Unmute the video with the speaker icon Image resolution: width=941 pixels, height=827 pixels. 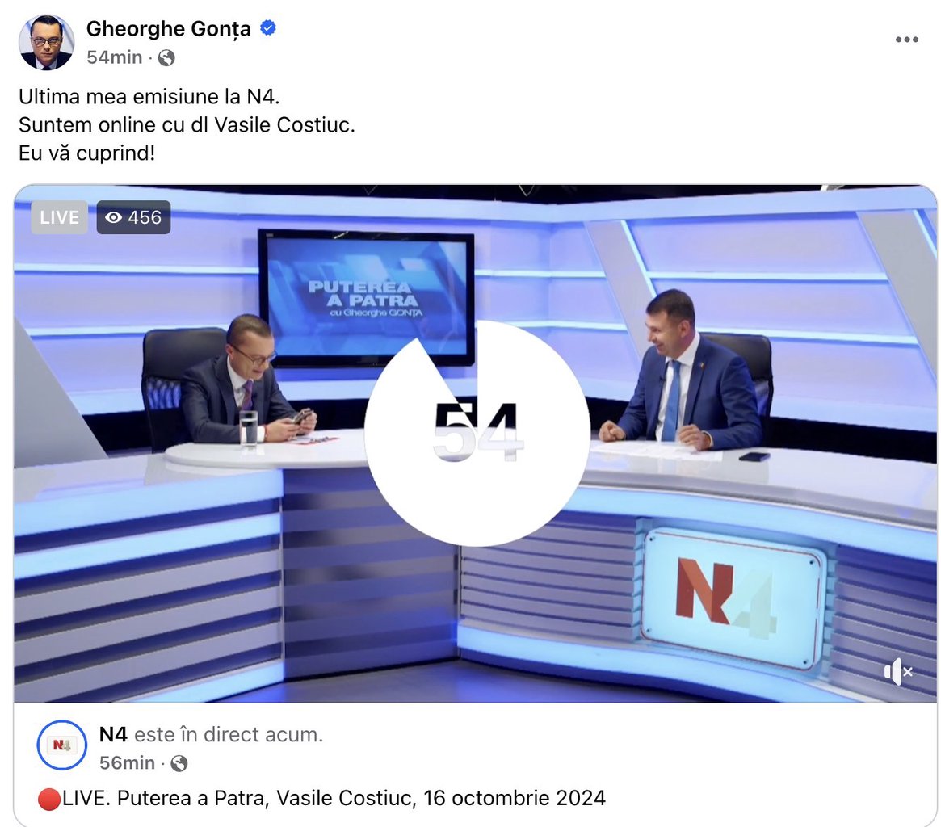click(x=898, y=671)
